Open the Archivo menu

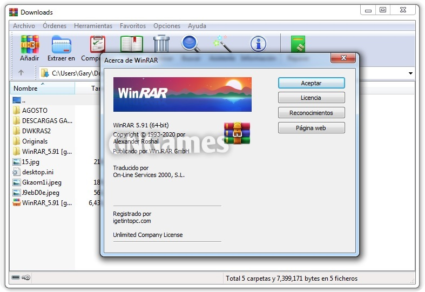point(24,26)
